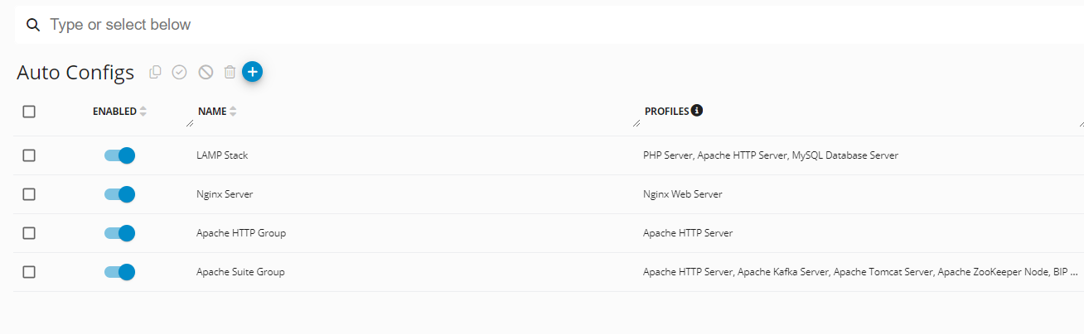Click the trash delete icon
Screen dimensions: 1084x334
(x=230, y=73)
